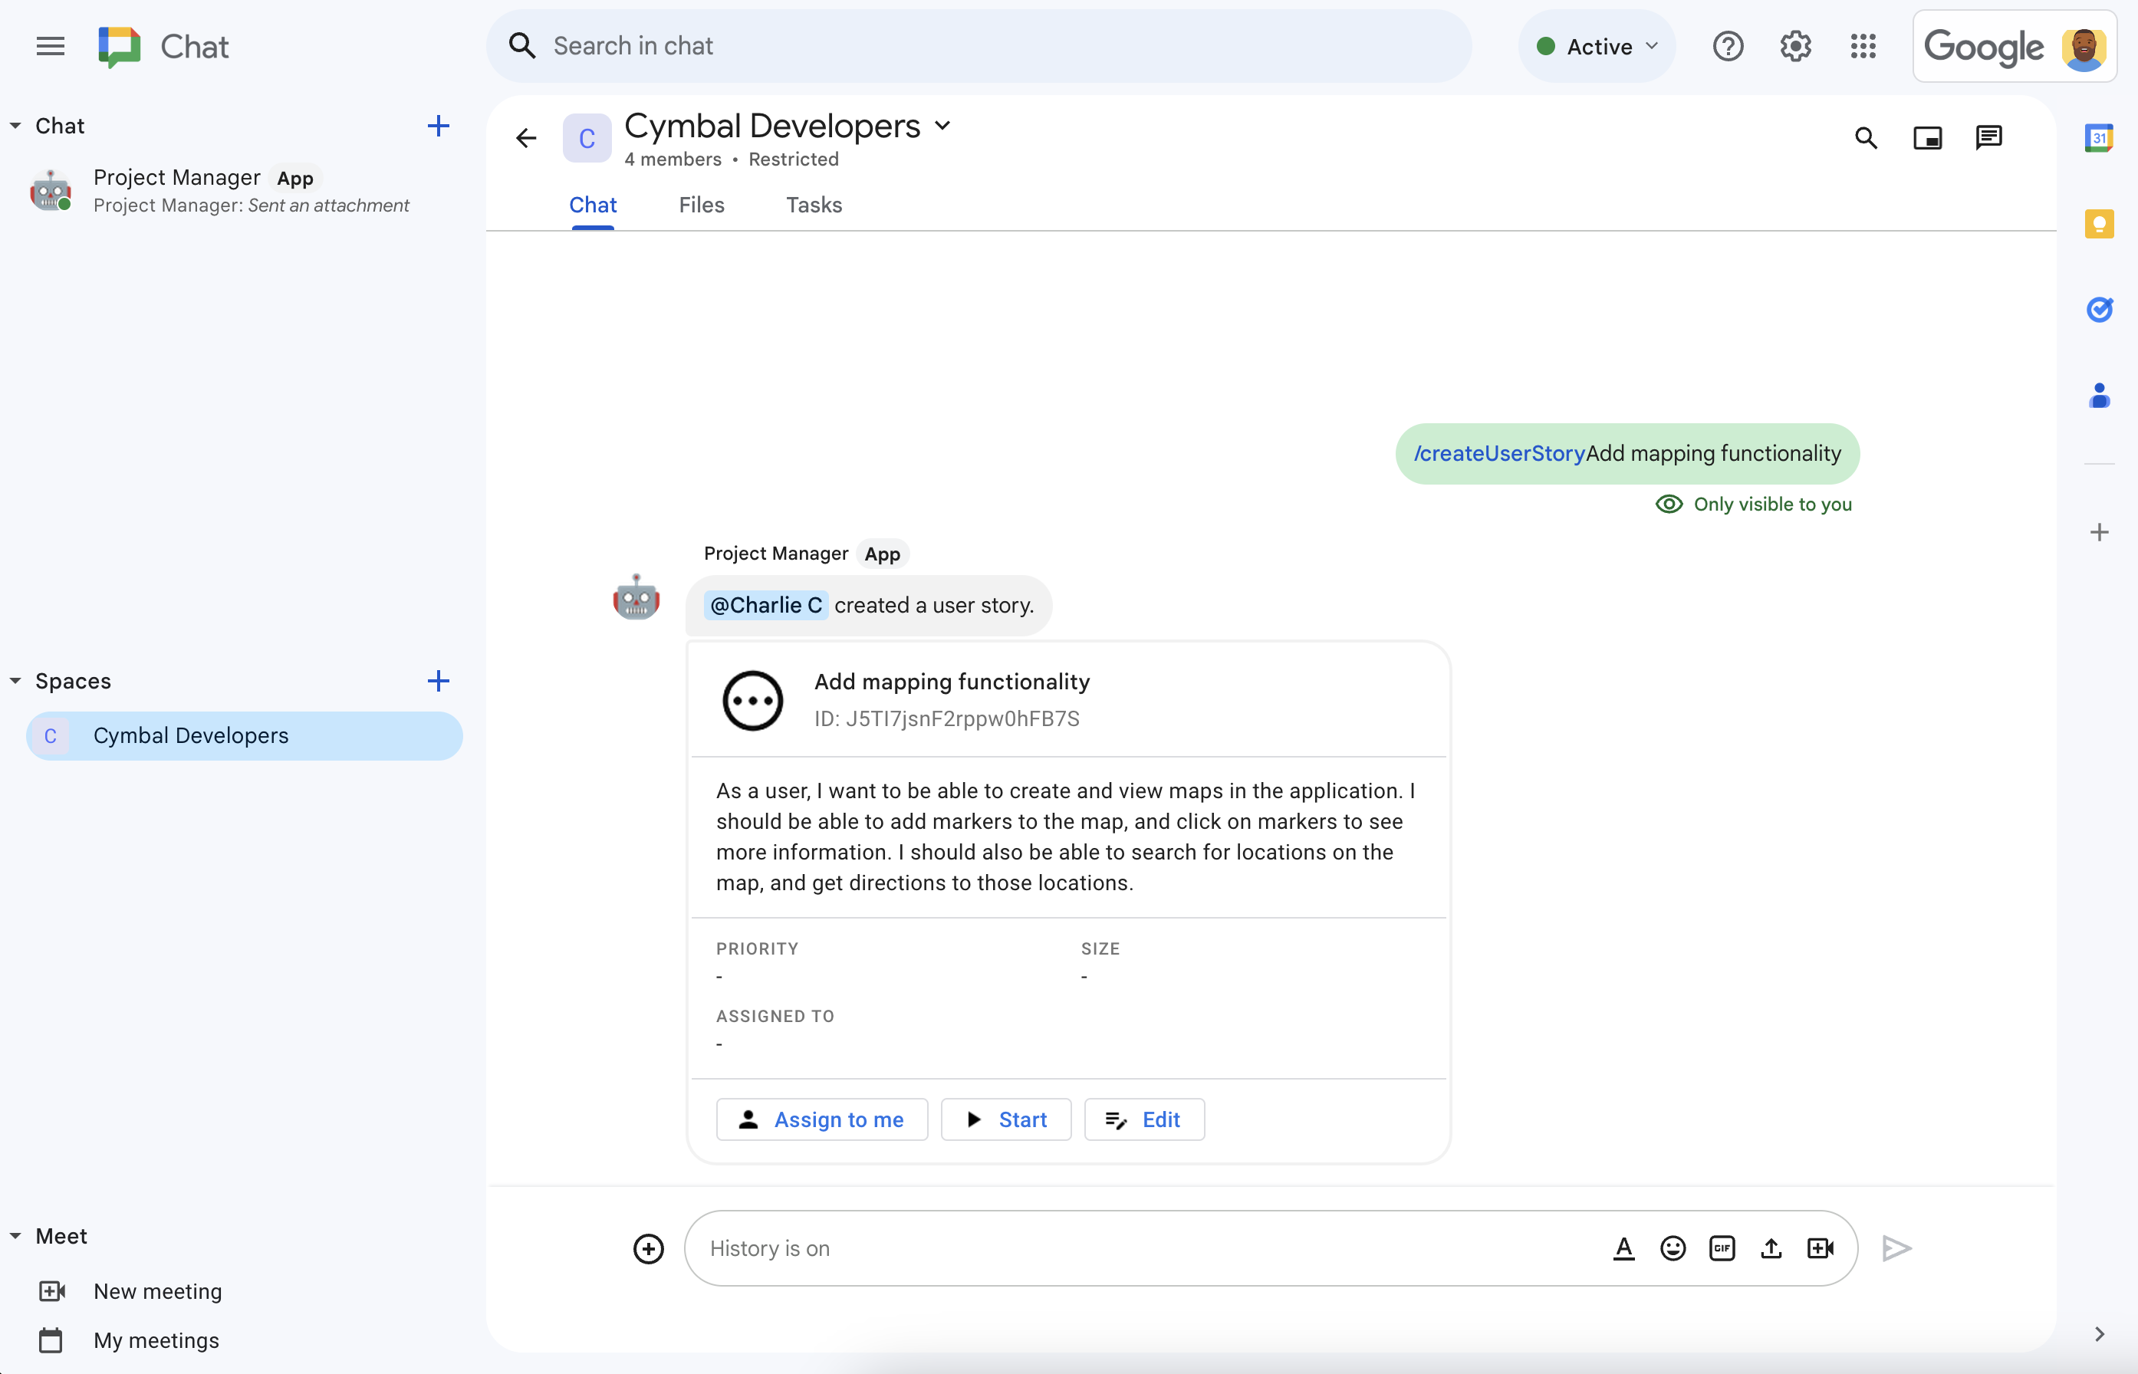
Task: Click the Start playback button on story
Action: (1004, 1119)
